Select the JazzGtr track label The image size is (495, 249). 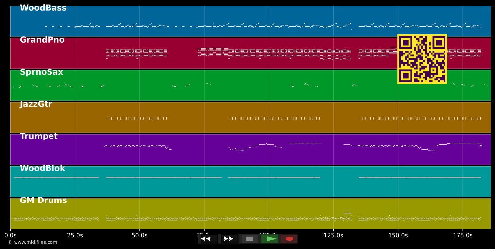point(36,104)
